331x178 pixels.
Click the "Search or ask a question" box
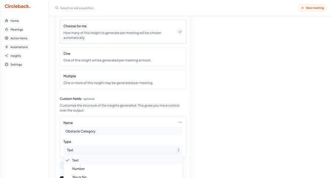coord(110,8)
